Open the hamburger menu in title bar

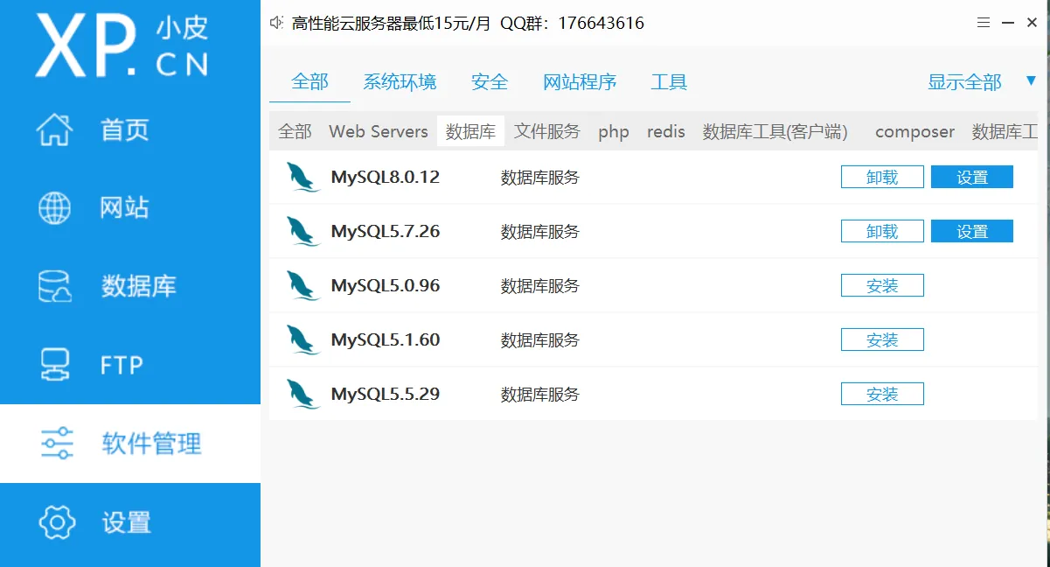tap(984, 23)
